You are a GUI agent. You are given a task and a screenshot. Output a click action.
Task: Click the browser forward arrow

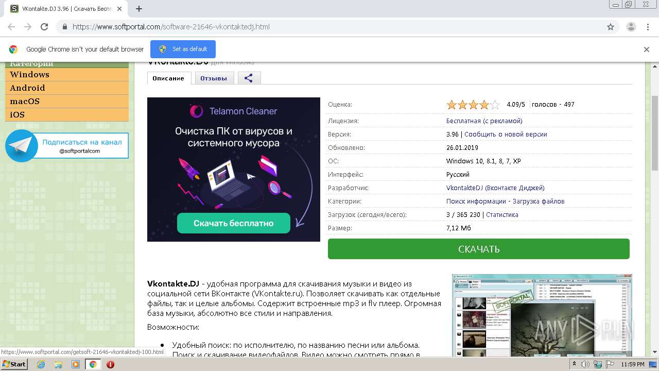[x=28, y=27]
